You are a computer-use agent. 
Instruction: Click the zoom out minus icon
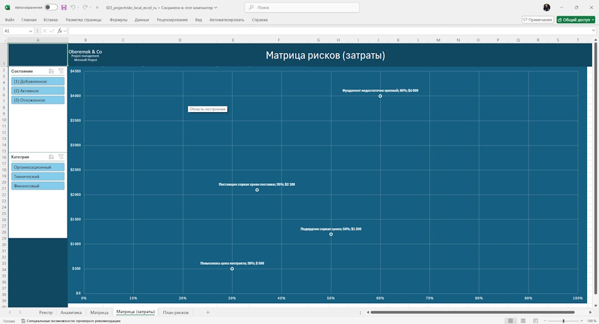click(545, 321)
